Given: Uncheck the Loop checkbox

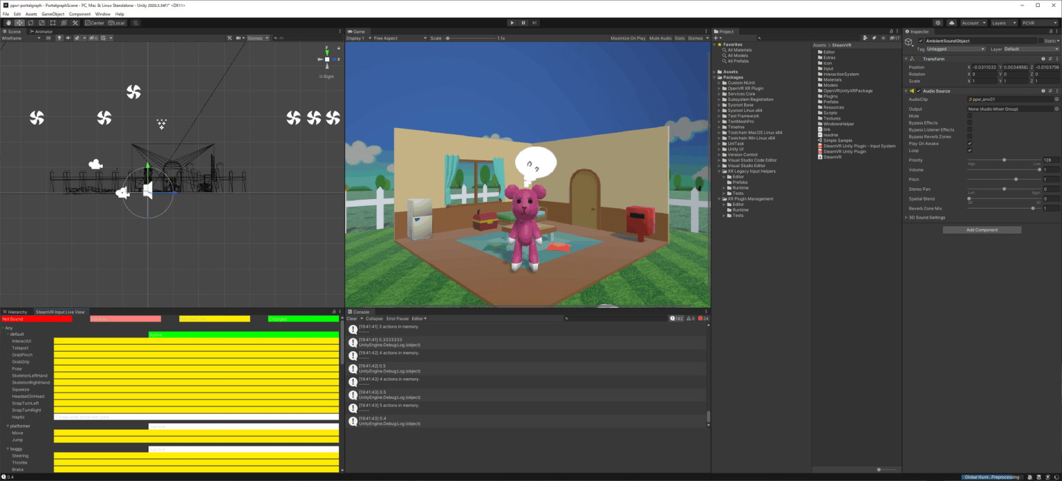Looking at the screenshot, I should click(x=969, y=151).
